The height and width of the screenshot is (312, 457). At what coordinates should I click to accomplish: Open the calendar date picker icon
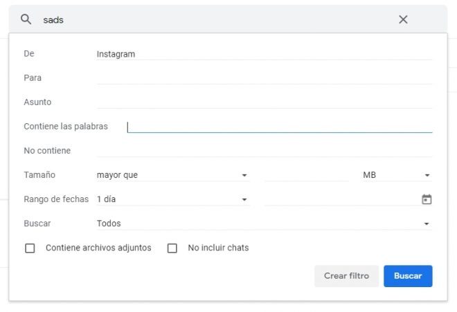point(427,199)
